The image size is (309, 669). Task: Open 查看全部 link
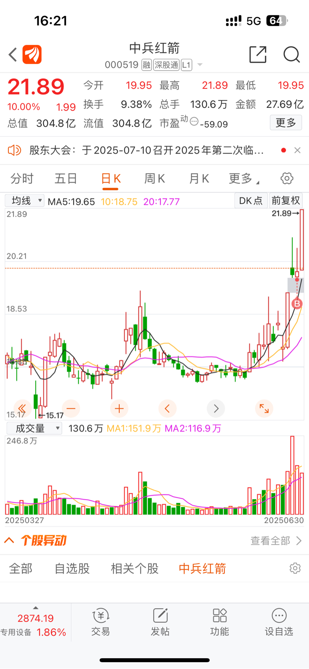click(x=276, y=540)
